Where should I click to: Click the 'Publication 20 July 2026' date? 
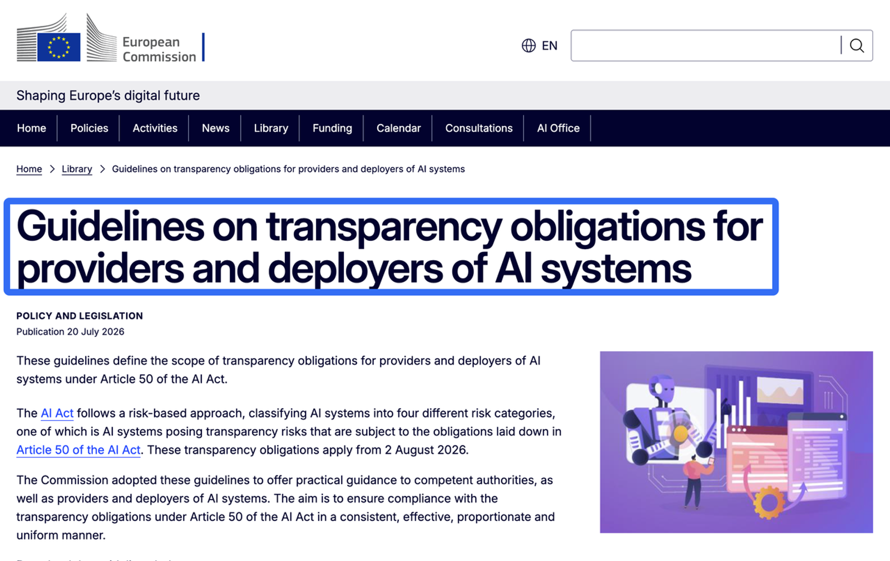click(70, 331)
